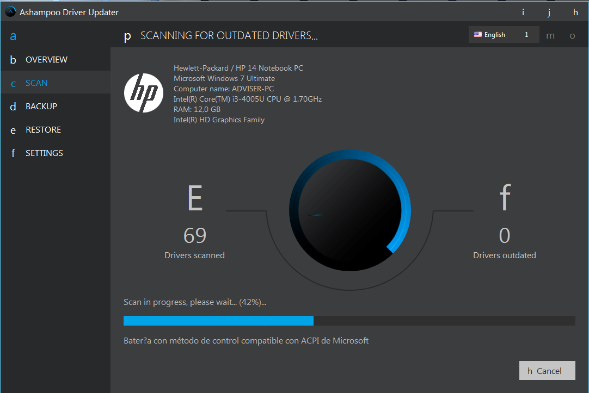Click 'Hewlett-Packard / HP 14 Notebook PC' text

(238, 68)
